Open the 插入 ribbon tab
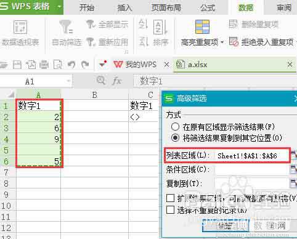This screenshot has height=239, width=297. click(124, 8)
